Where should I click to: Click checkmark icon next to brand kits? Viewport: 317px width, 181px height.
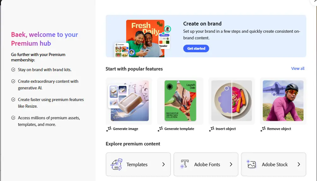(x=13, y=70)
